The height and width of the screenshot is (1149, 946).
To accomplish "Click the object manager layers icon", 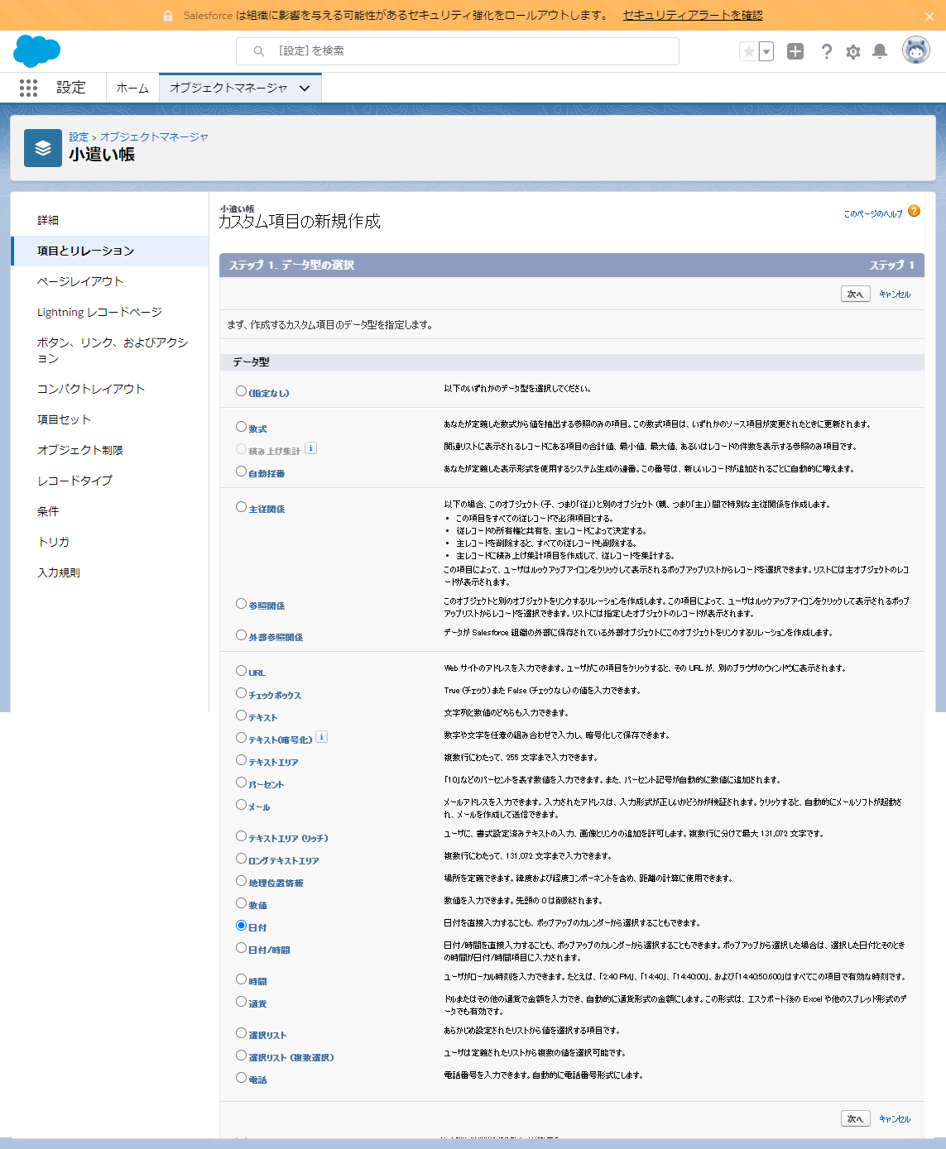I will tap(43, 148).
